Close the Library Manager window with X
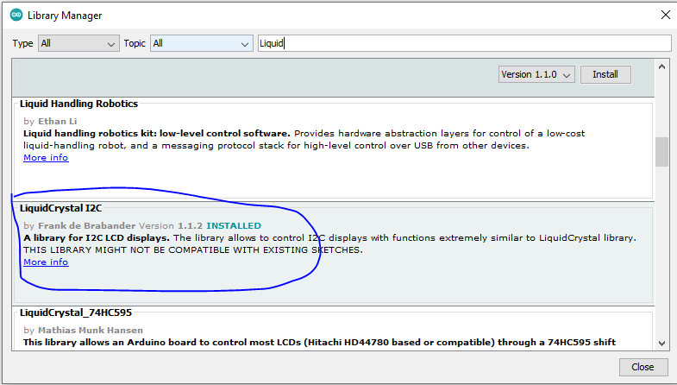The height and width of the screenshot is (385, 677). pyautogui.click(x=665, y=16)
